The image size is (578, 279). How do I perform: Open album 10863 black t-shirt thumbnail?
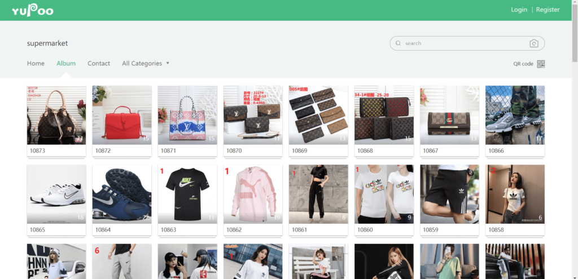(x=187, y=194)
